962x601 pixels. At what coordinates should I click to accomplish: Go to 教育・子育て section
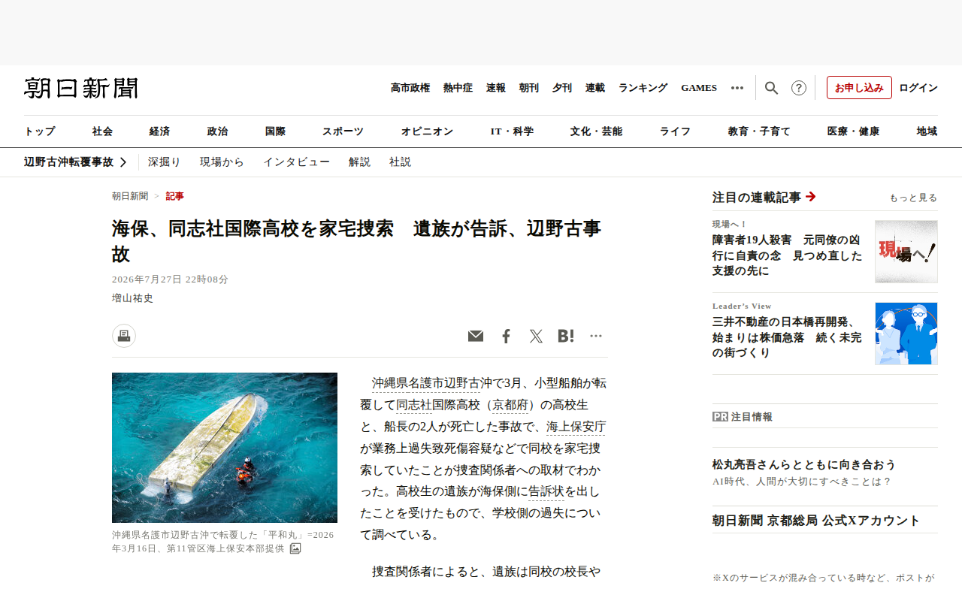[759, 131]
